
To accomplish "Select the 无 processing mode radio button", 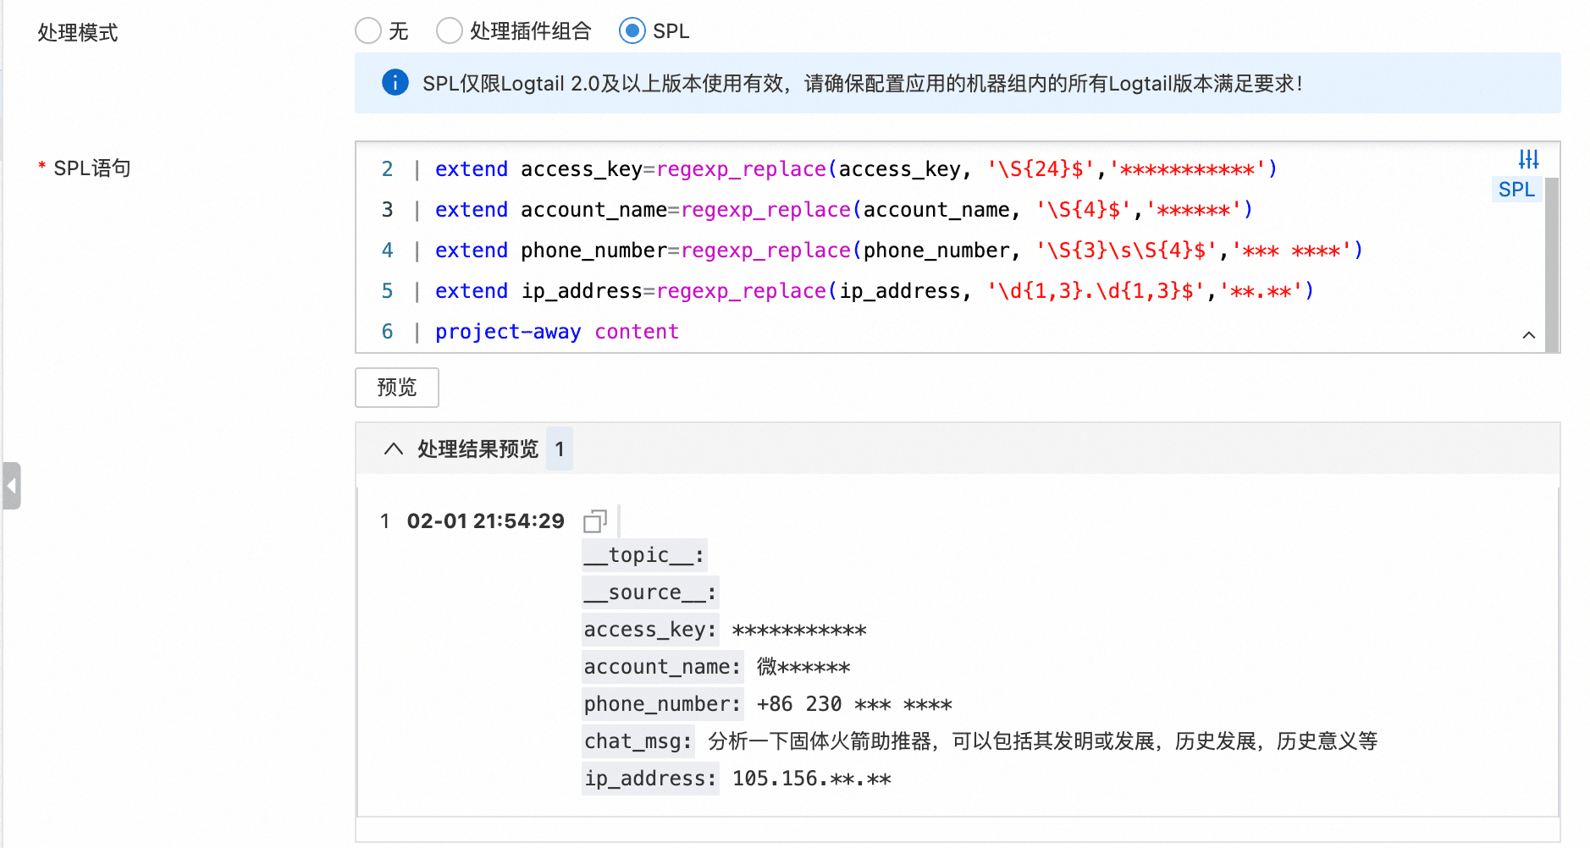I will pyautogui.click(x=368, y=31).
